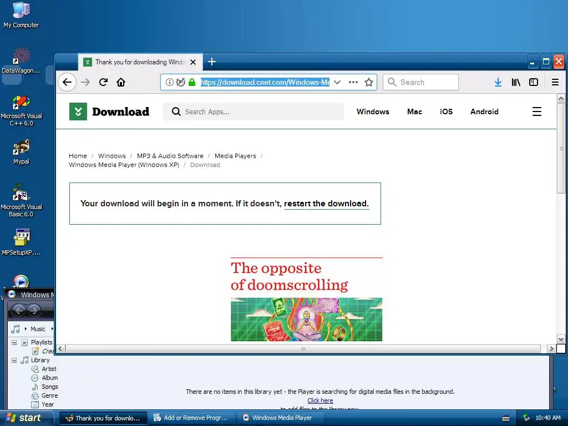Show site information icon in address bar
The width and height of the screenshot is (568, 426).
[x=169, y=82]
